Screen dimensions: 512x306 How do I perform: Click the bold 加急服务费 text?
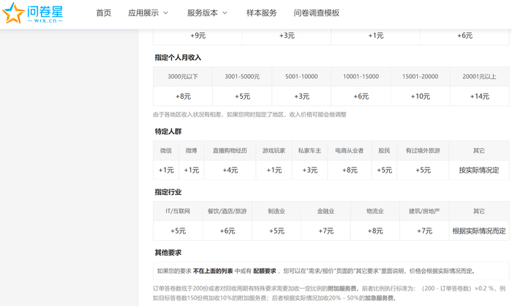click(379, 298)
